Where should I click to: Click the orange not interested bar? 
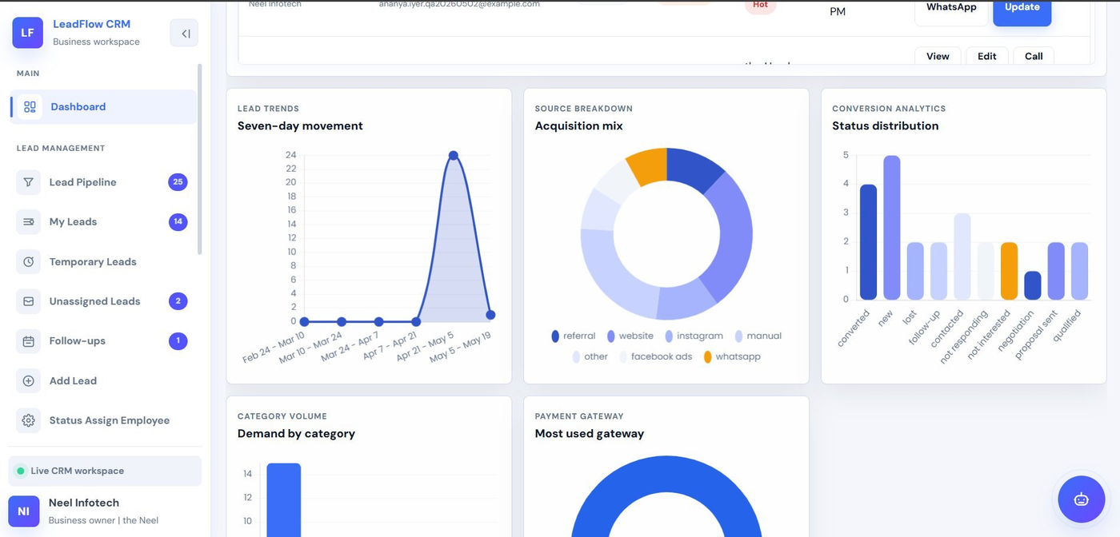pyautogui.click(x=1009, y=271)
